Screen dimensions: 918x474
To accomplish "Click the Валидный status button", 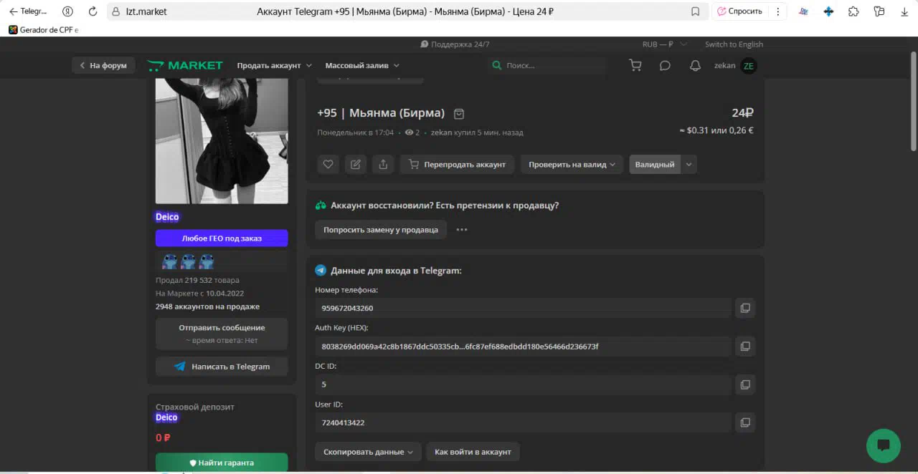I will coord(655,164).
